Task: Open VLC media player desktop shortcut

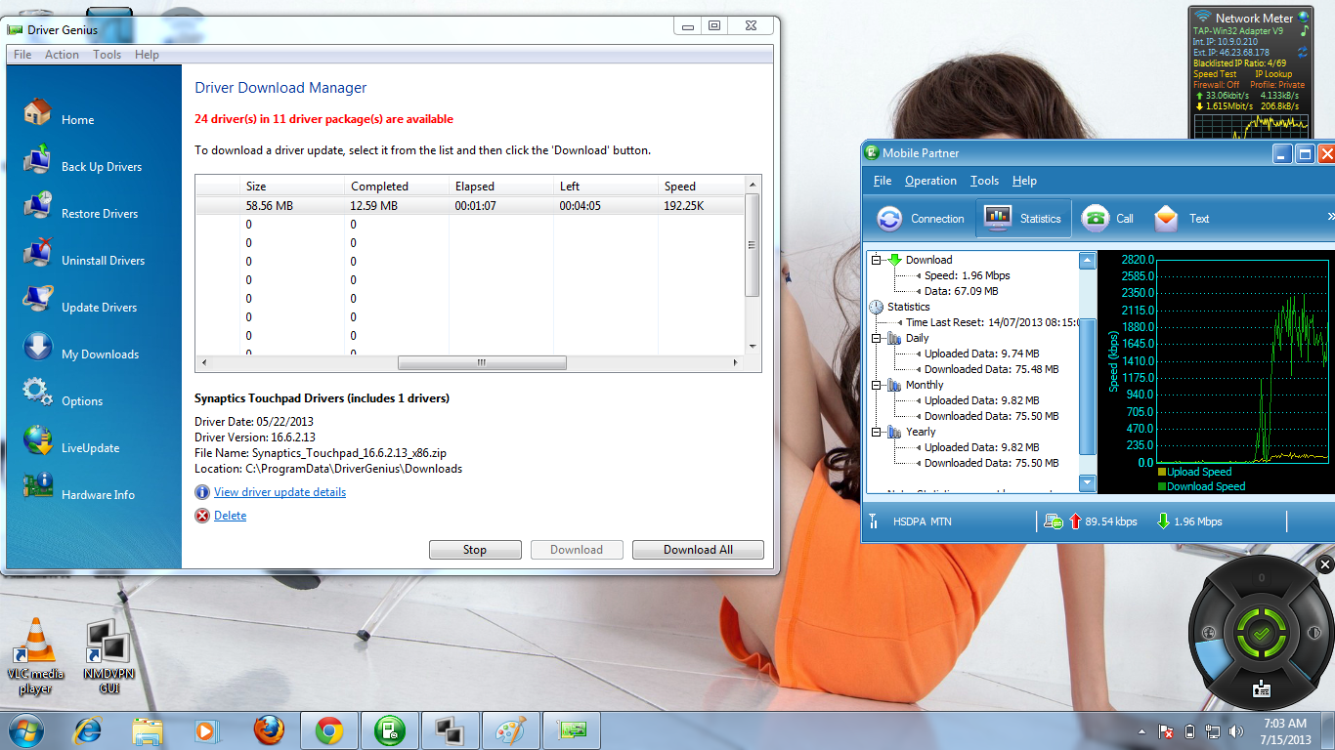Action: click(x=36, y=656)
